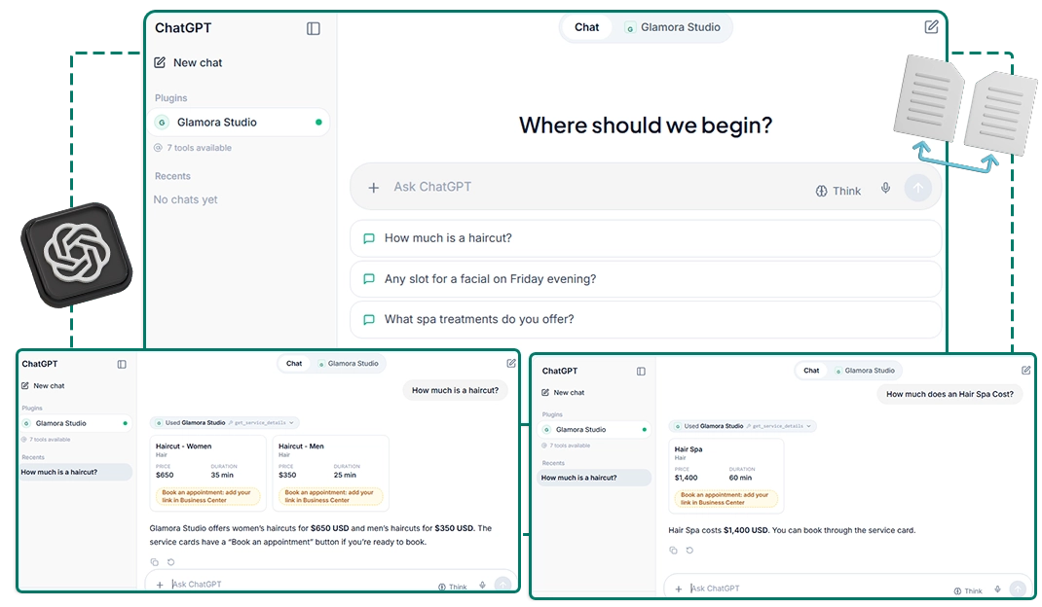
Task: Toggle Think in Hair Spa chat window input
Action: click(968, 590)
